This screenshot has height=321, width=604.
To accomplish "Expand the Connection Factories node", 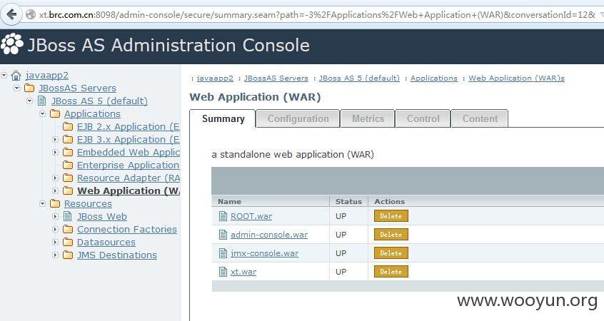I will click(55, 230).
